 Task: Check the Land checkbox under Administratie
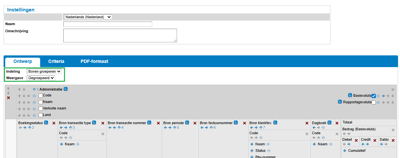click(x=40, y=115)
